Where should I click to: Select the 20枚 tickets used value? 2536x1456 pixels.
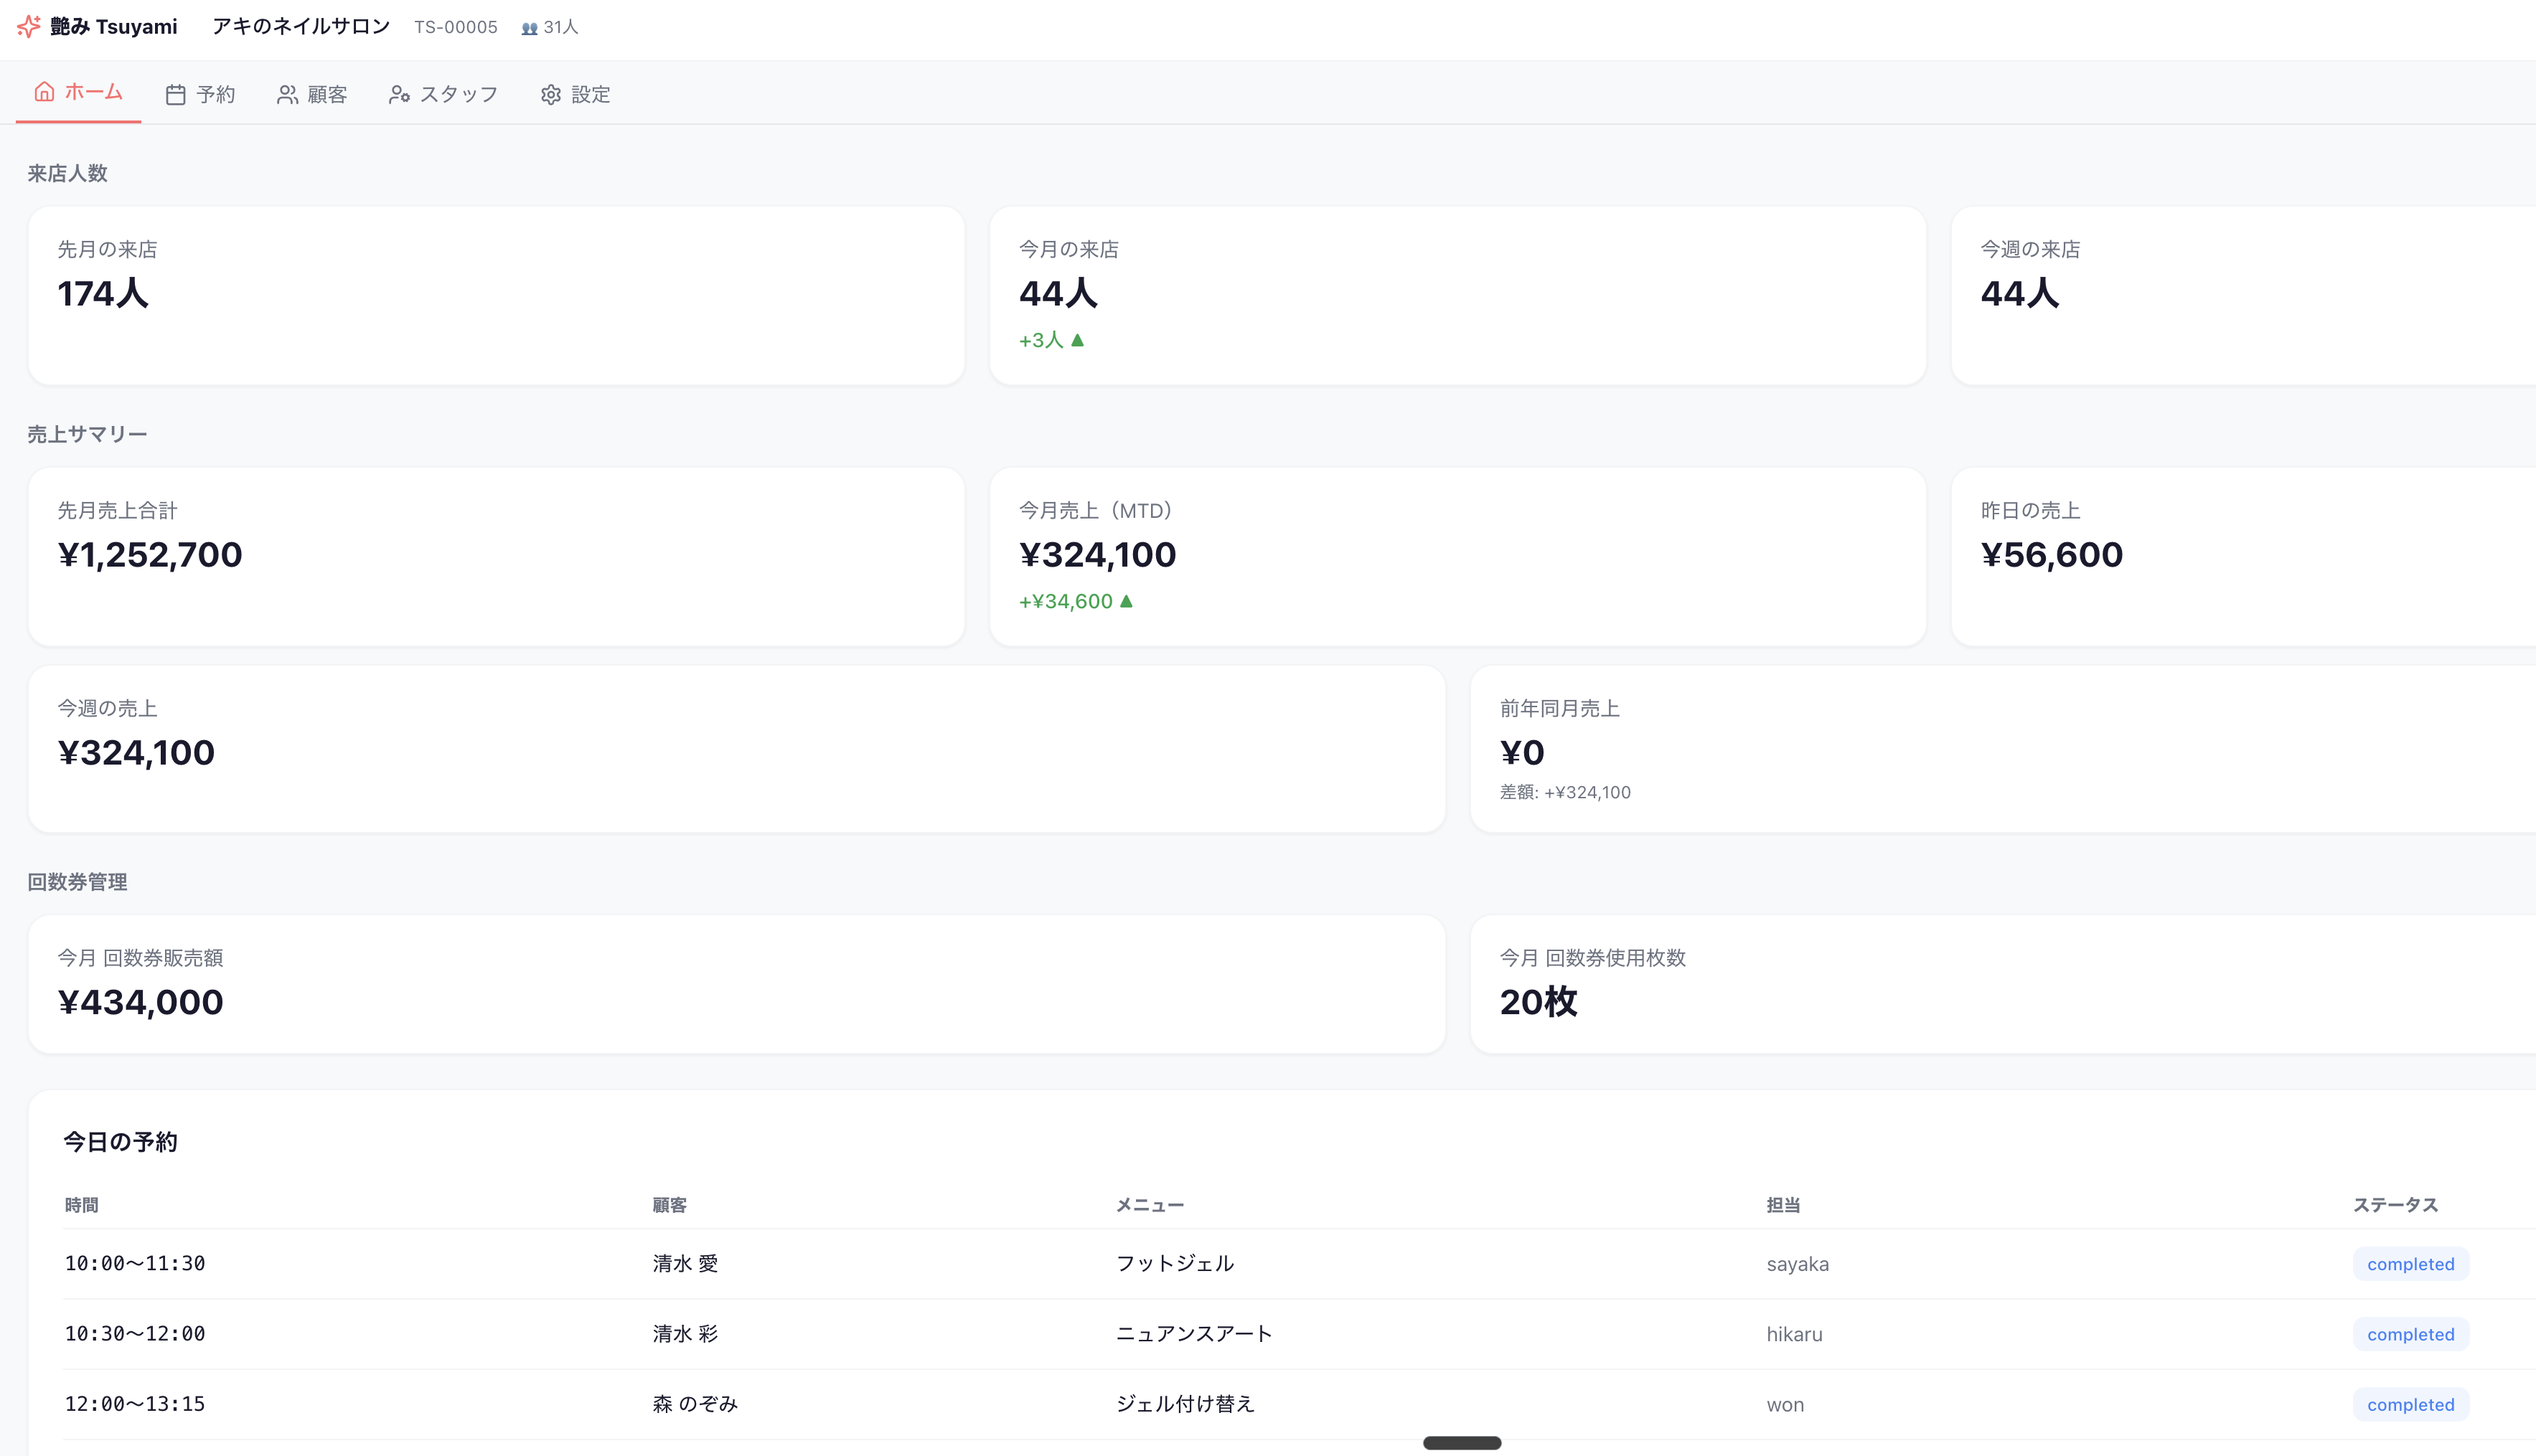(x=1539, y=1002)
